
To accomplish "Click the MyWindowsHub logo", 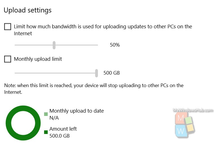I will click(x=185, y=125).
